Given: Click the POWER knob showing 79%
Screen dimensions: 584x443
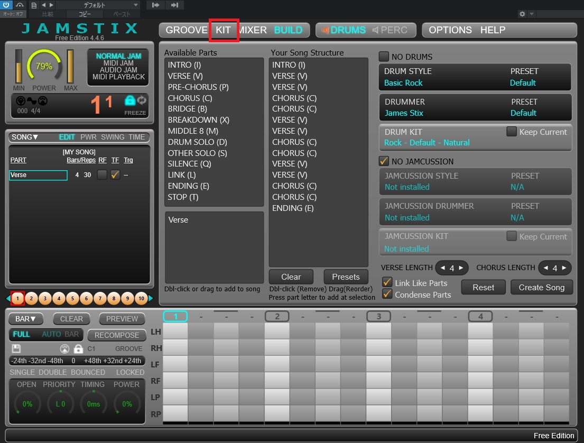Looking at the screenshot, I should pos(44,67).
